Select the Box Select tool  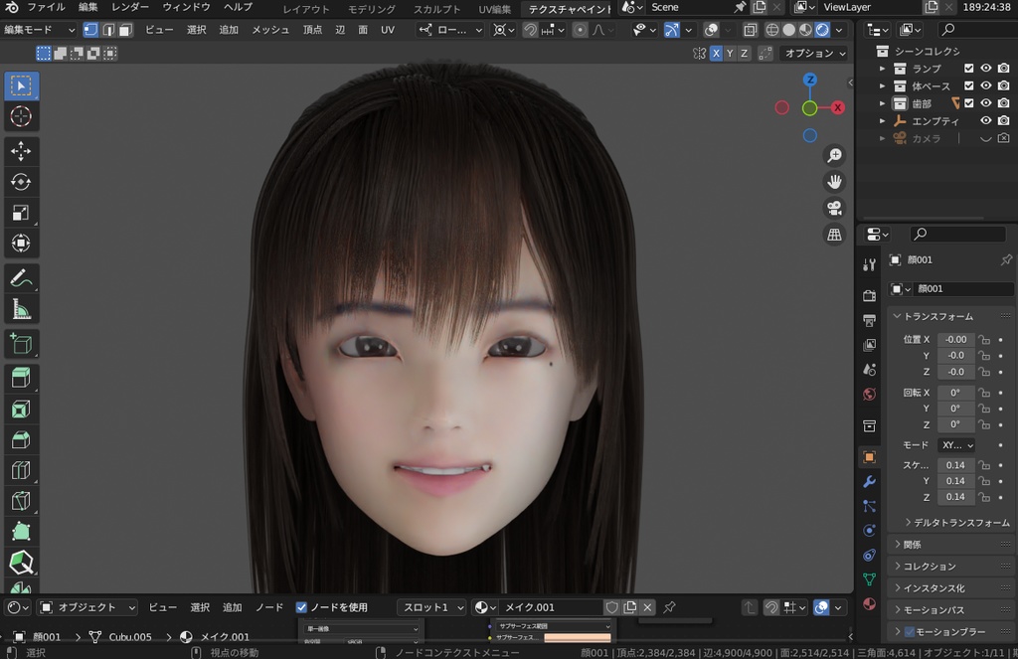tap(22, 86)
